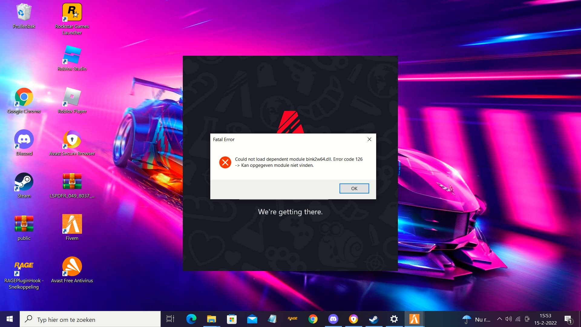Open Rockstar Games Launcher desktop shortcut

point(72,19)
